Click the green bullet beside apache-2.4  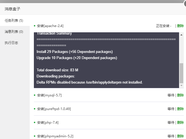tap(35, 26)
